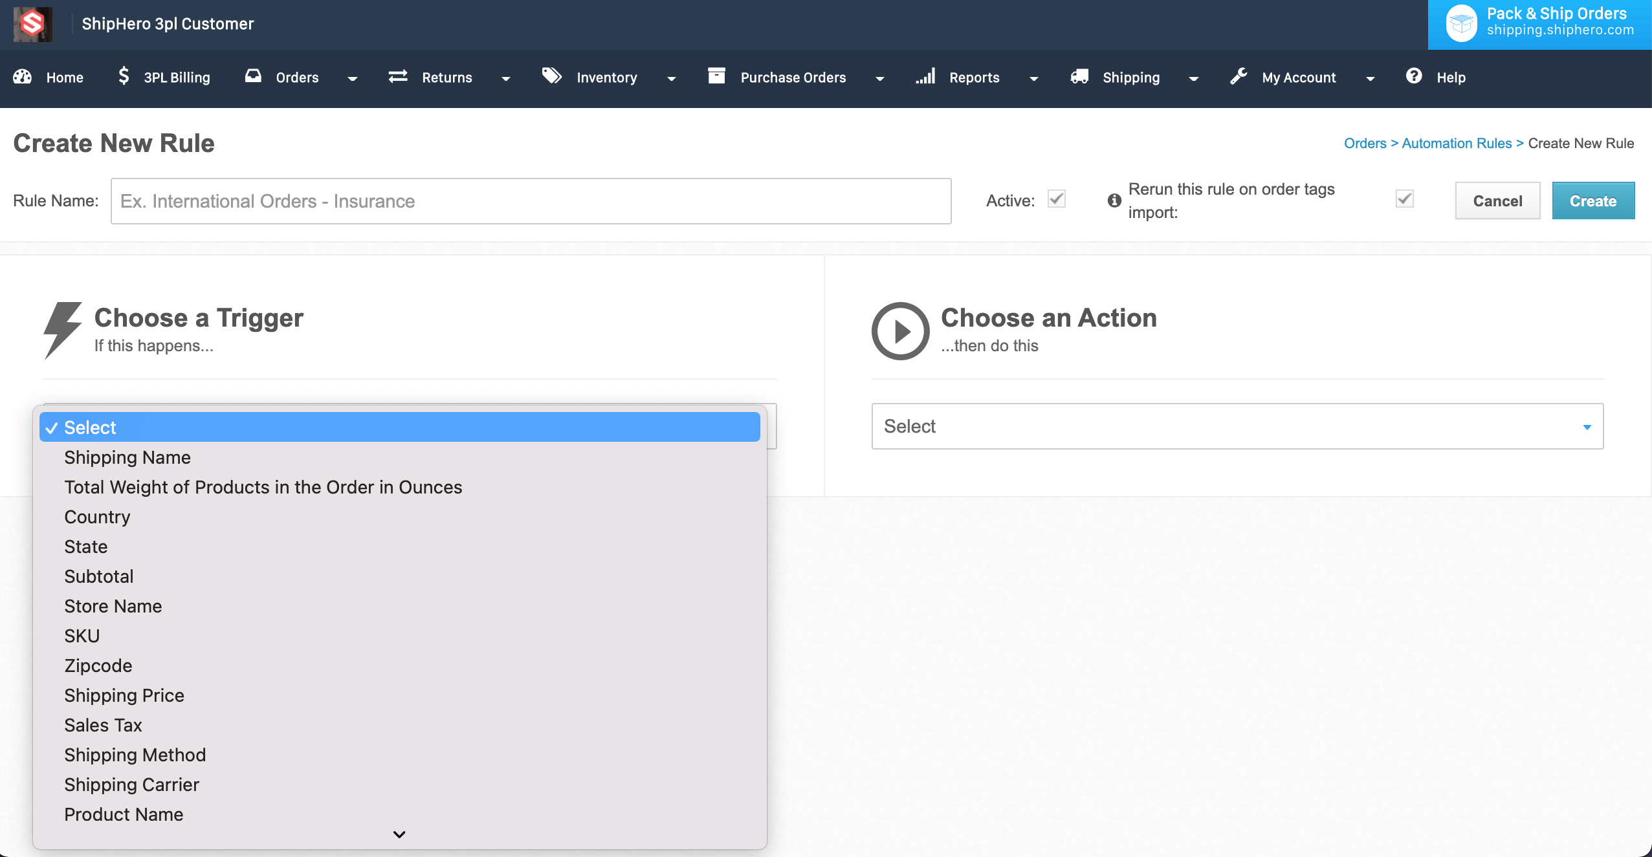The width and height of the screenshot is (1652, 857).
Task: Click the Inventory tags icon
Action: [551, 76]
